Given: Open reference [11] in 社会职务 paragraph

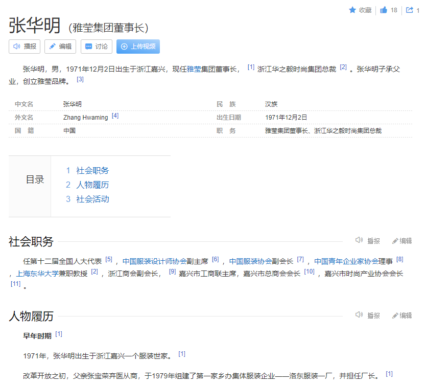Looking at the screenshot, I should tap(15, 284).
